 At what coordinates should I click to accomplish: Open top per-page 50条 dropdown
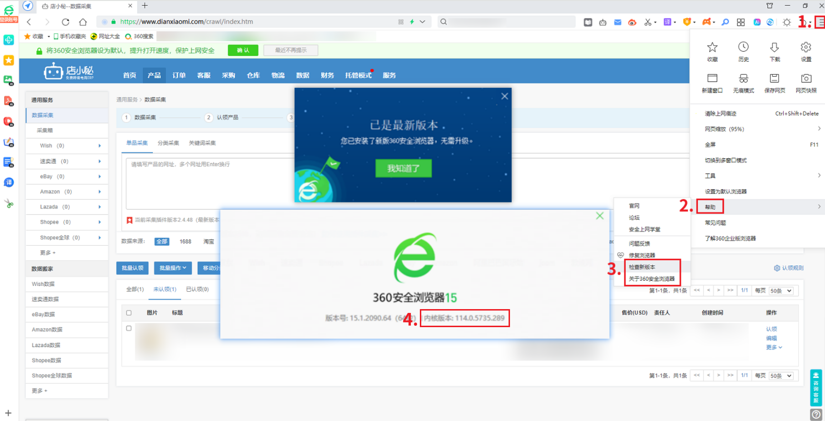(781, 291)
